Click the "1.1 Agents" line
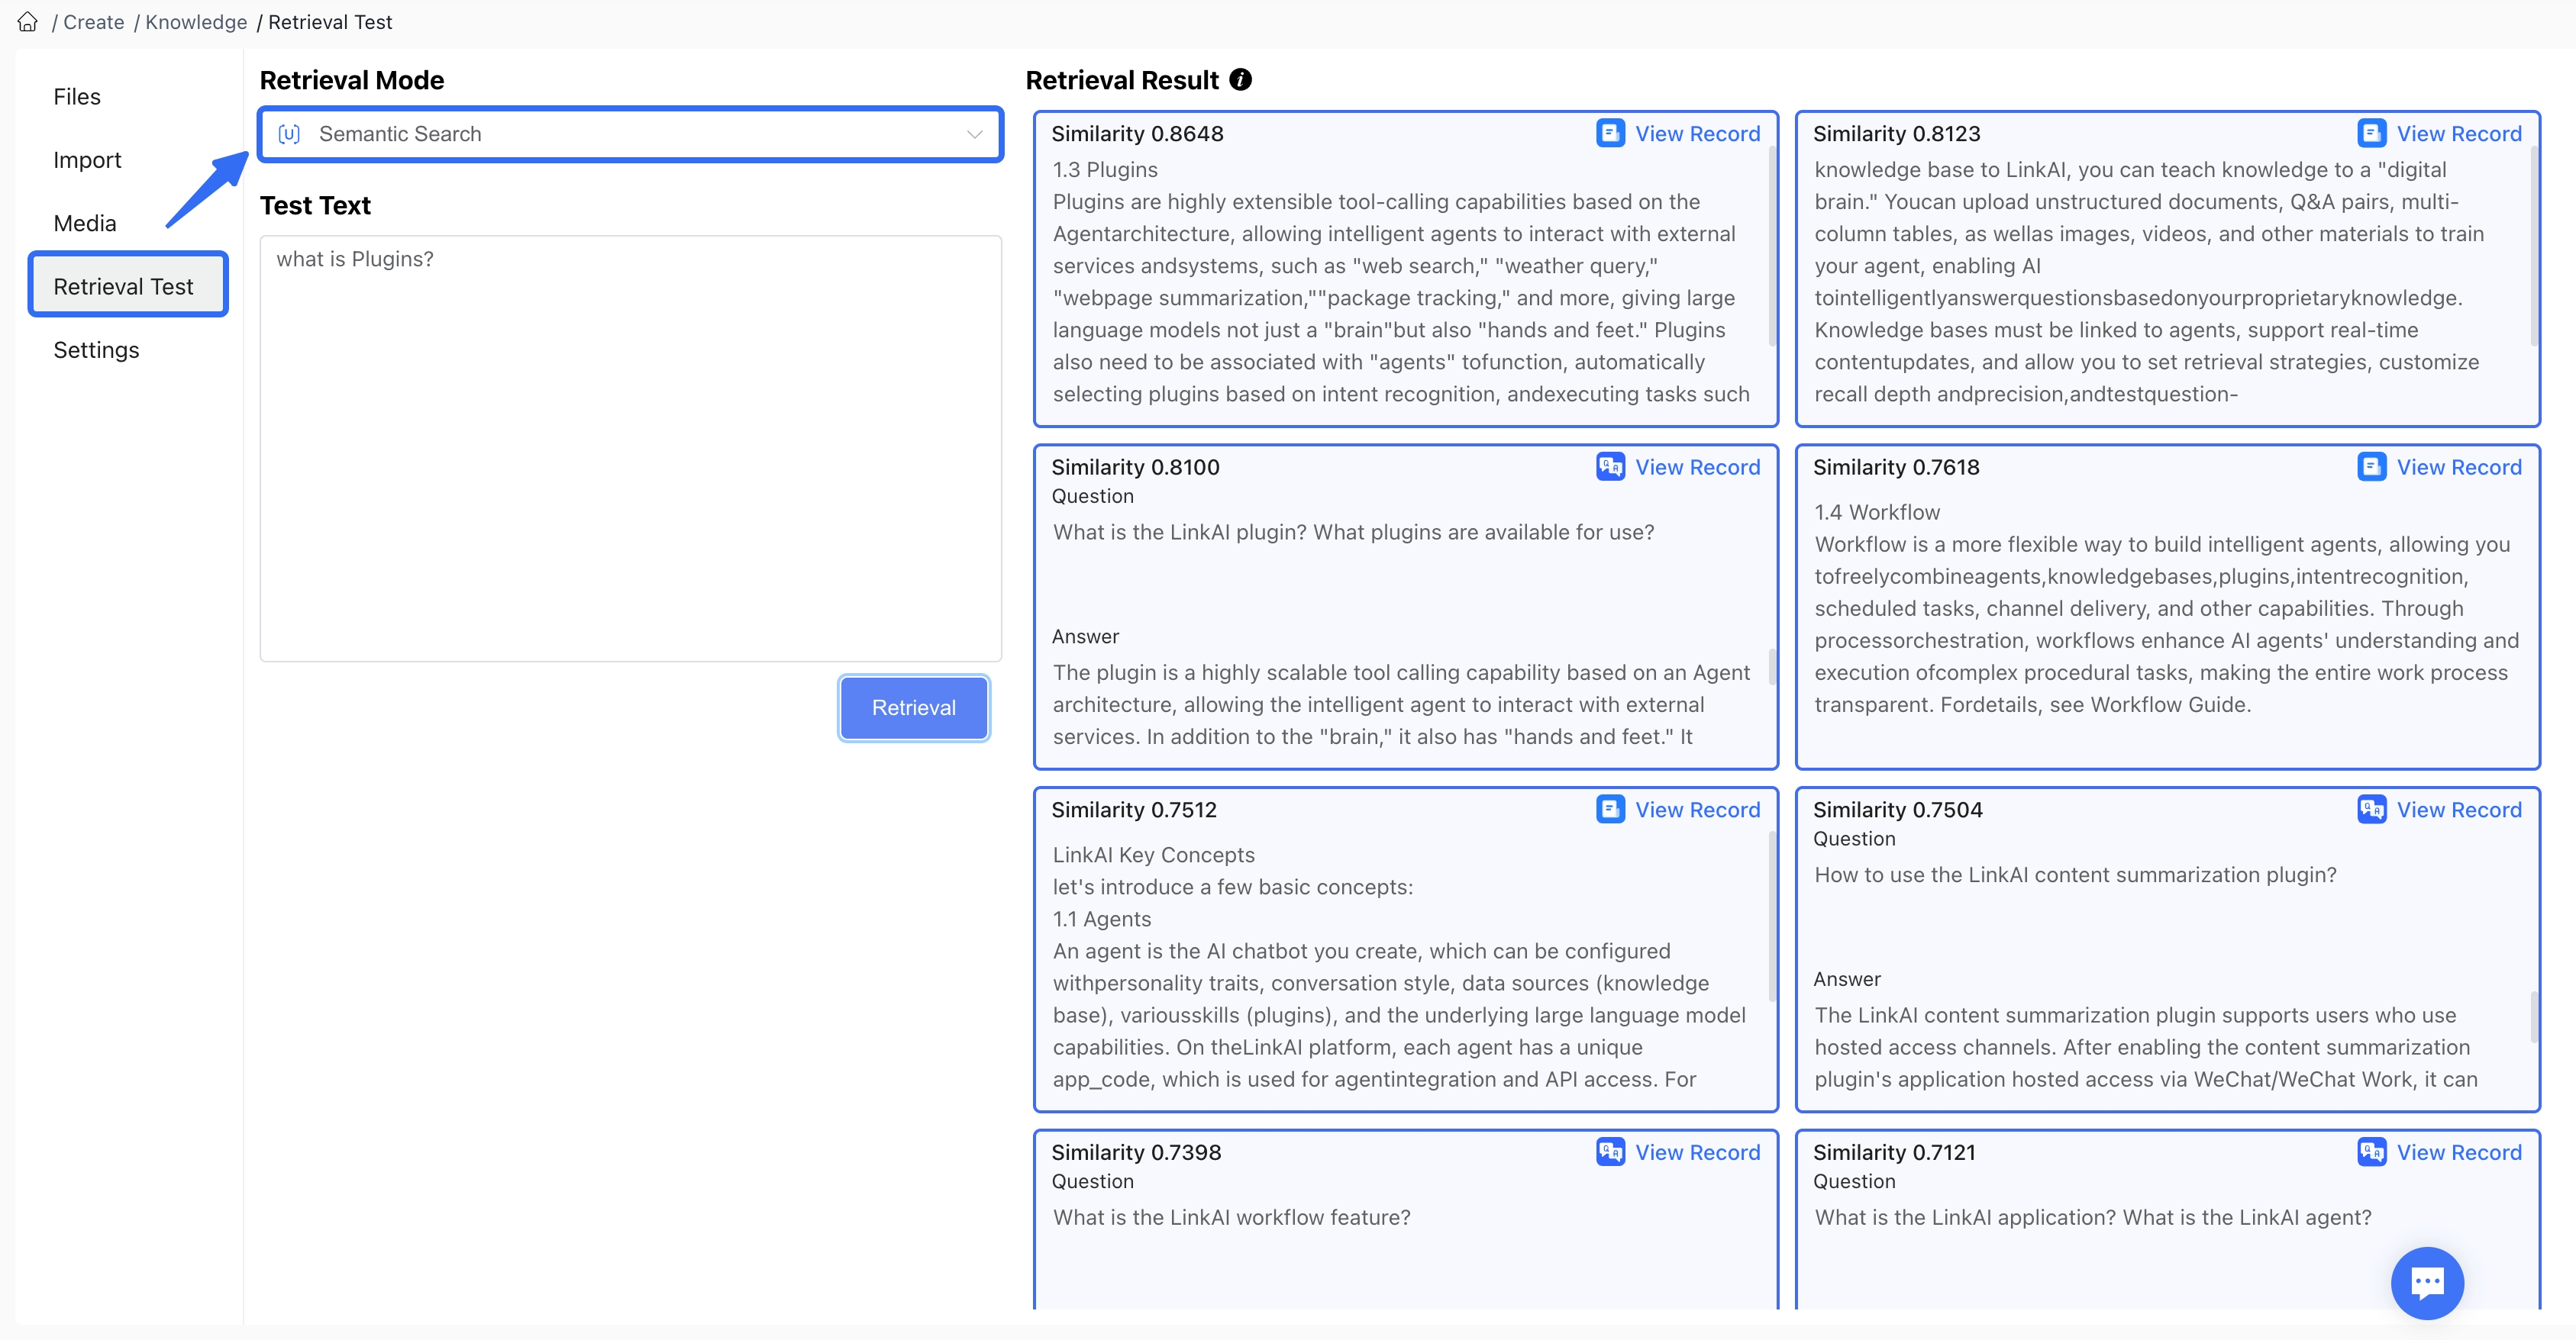 click(1101, 918)
